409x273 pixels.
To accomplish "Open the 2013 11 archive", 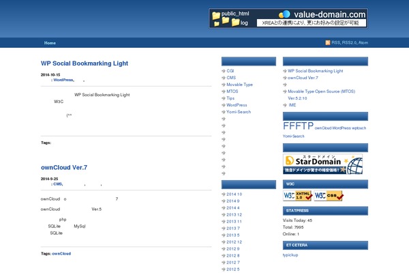I will click(234, 221).
